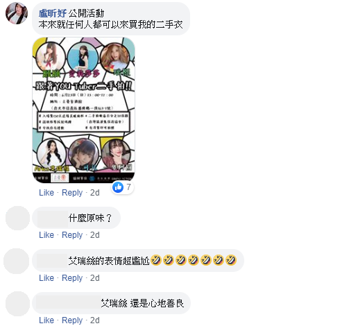The height and width of the screenshot is (326, 349).
Task: Like the 艾瑞絲的表情超尷尬 comment
Action: [x=46, y=277]
